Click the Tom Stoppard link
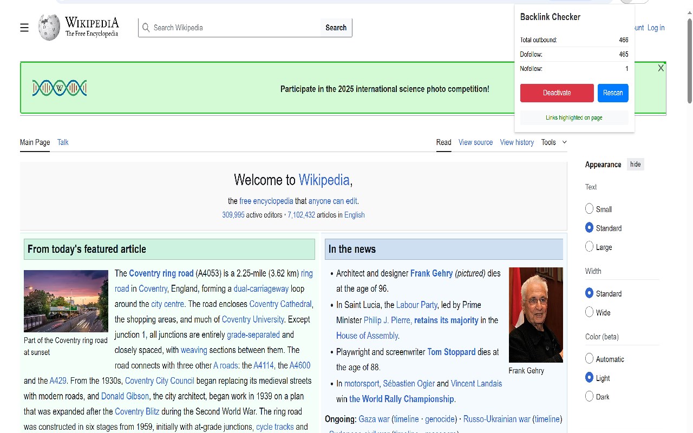This screenshot has width=693, height=433. pyautogui.click(x=452, y=352)
